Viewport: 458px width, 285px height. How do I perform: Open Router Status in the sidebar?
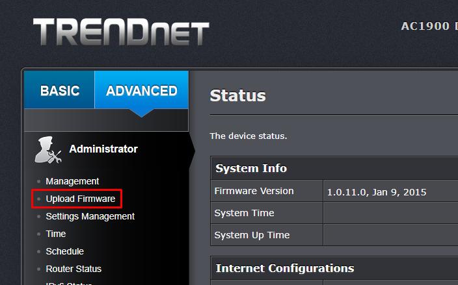[x=74, y=269]
